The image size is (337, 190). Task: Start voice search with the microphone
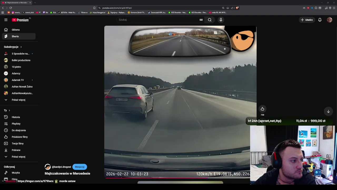click(x=221, y=20)
